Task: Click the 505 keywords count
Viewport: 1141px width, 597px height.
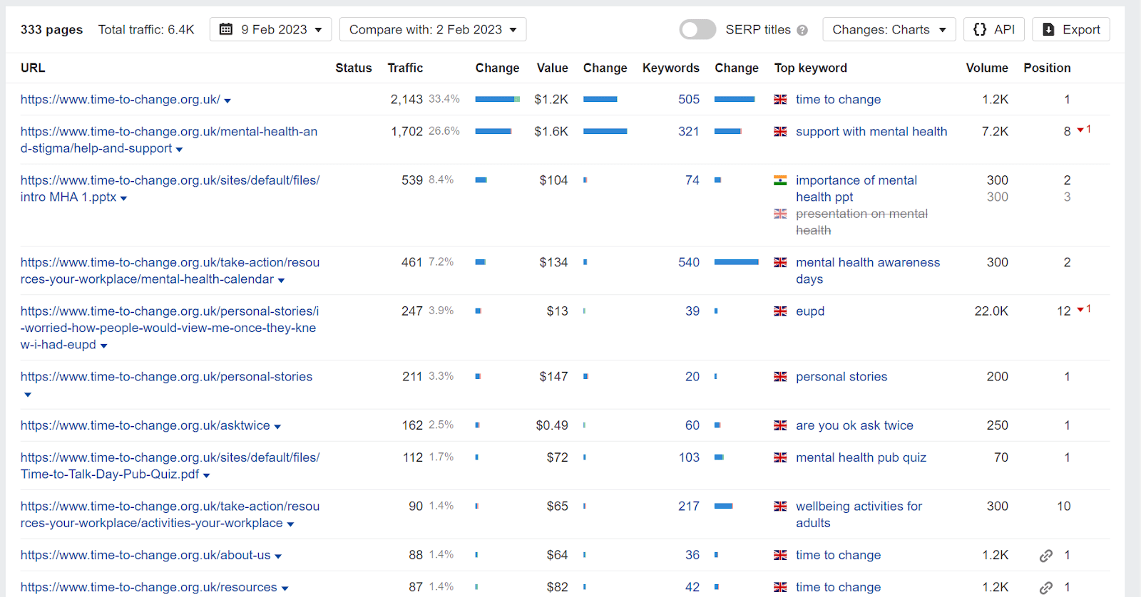Action: click(689, 100)
